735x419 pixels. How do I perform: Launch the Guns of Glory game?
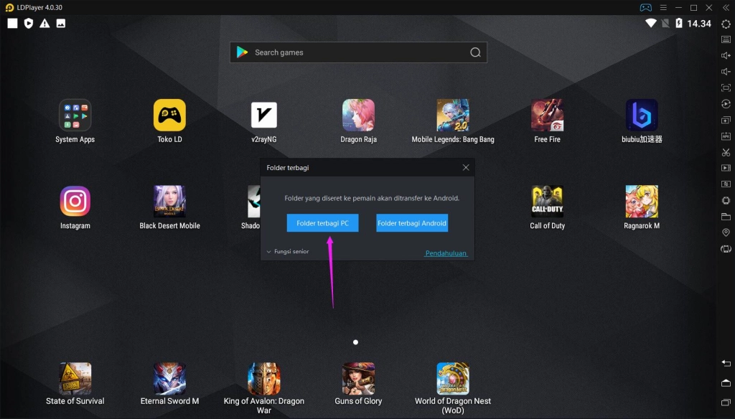358,383
